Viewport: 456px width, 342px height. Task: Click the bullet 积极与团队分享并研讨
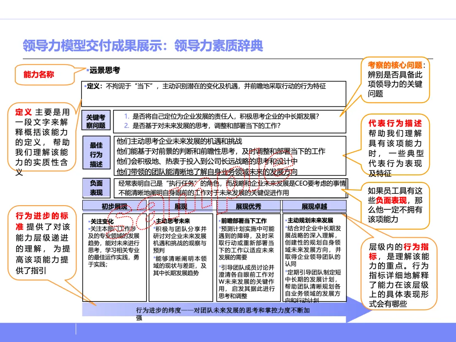tap(180, 240)
